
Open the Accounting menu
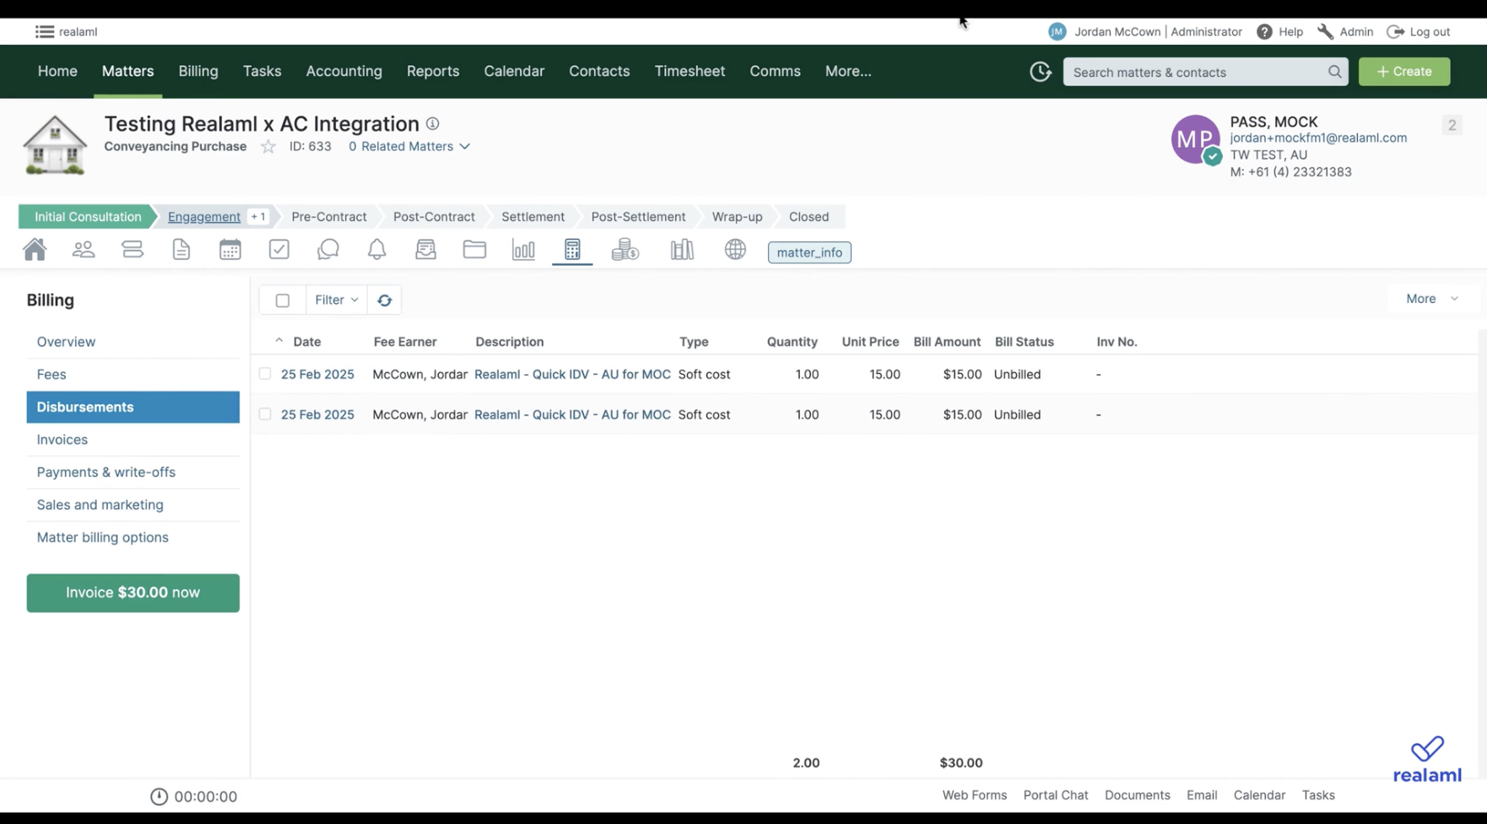[343, 72]
